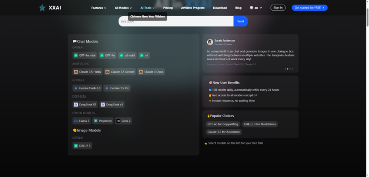Expand the AI Models menu

pos(123,8)
